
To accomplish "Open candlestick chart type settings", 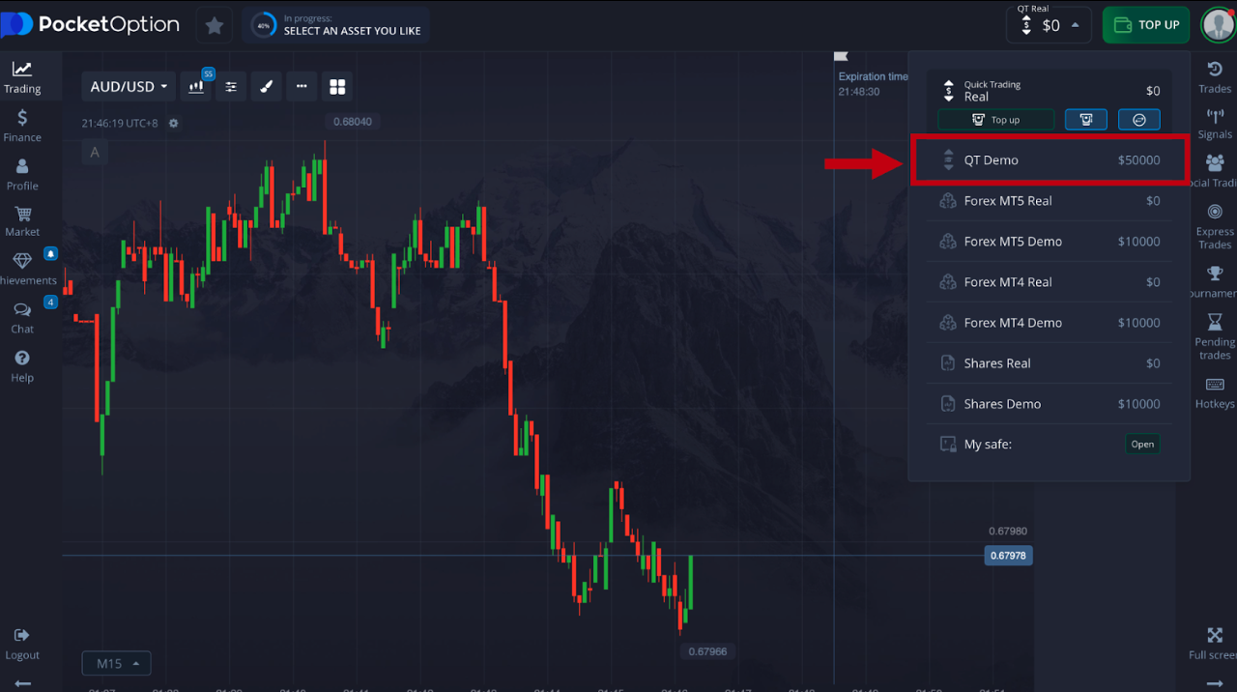I will [196, 87].
